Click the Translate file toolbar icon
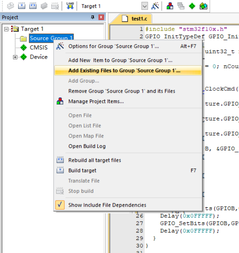 pos(10,6)
